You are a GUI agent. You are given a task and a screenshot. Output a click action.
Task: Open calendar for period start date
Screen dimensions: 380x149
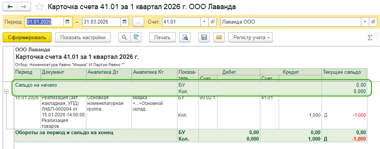pos(68,22)
